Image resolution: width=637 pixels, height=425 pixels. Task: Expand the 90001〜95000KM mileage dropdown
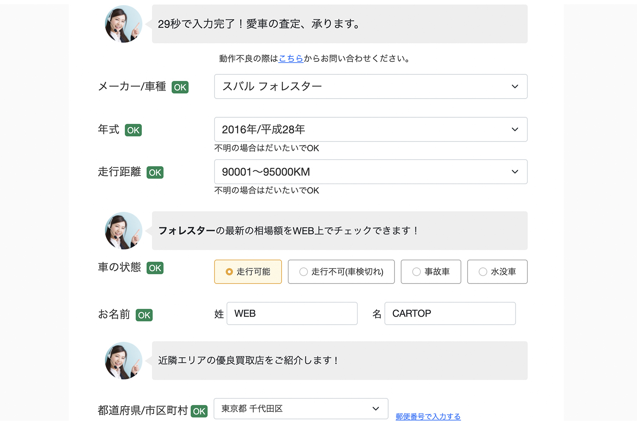click(371, 172)
